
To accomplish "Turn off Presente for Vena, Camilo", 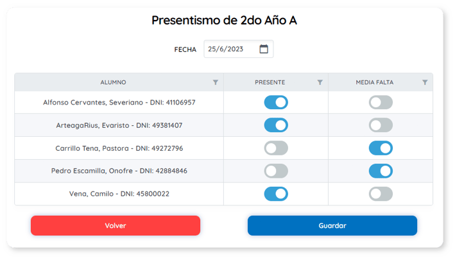I will click(x=276, y=194).
